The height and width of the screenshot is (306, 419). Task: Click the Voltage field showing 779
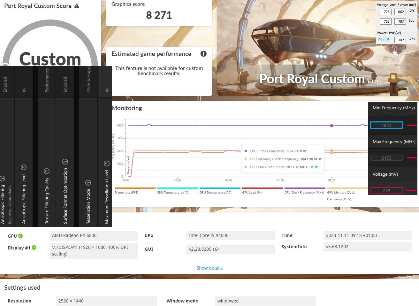[x=386, y=190]
